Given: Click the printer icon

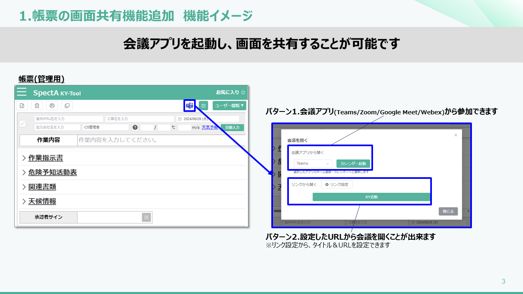Looking at the screenshot, I should coord(52,106).
